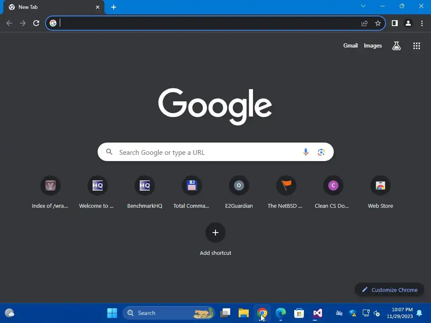
Task: Open the Windows Start menu
Action: pos(112,313)
